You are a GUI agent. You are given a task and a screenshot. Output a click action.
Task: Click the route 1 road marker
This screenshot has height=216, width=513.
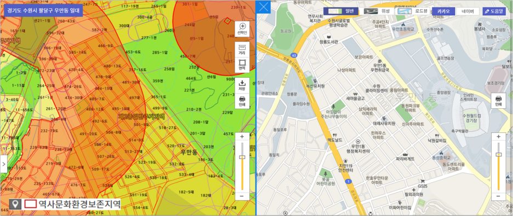click(x=349, y=181)
